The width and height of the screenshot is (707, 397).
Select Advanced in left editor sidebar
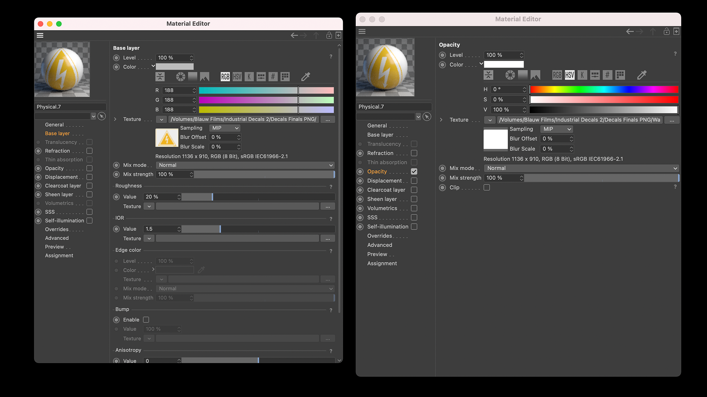57,238
